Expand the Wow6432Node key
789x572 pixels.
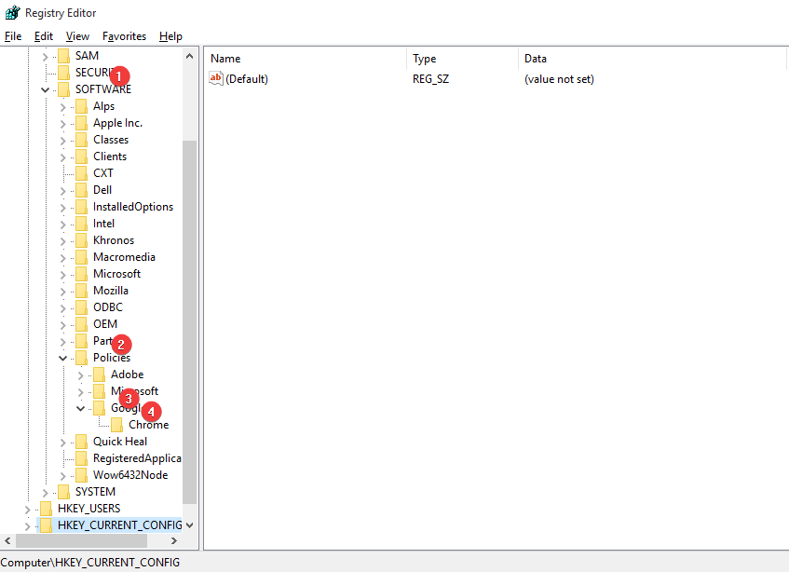62,475
